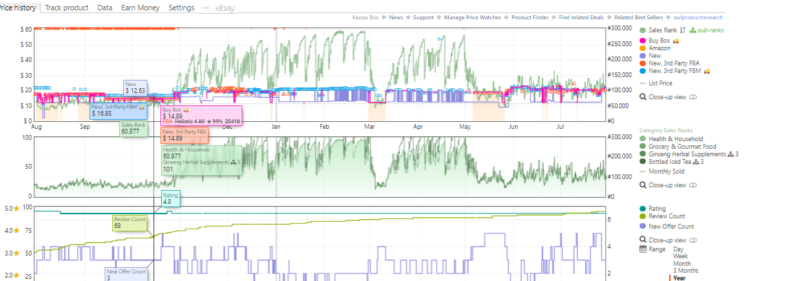Click the teal Rating legend dot
The width and height of the screenshot is (800, 281).
point(642,209)
